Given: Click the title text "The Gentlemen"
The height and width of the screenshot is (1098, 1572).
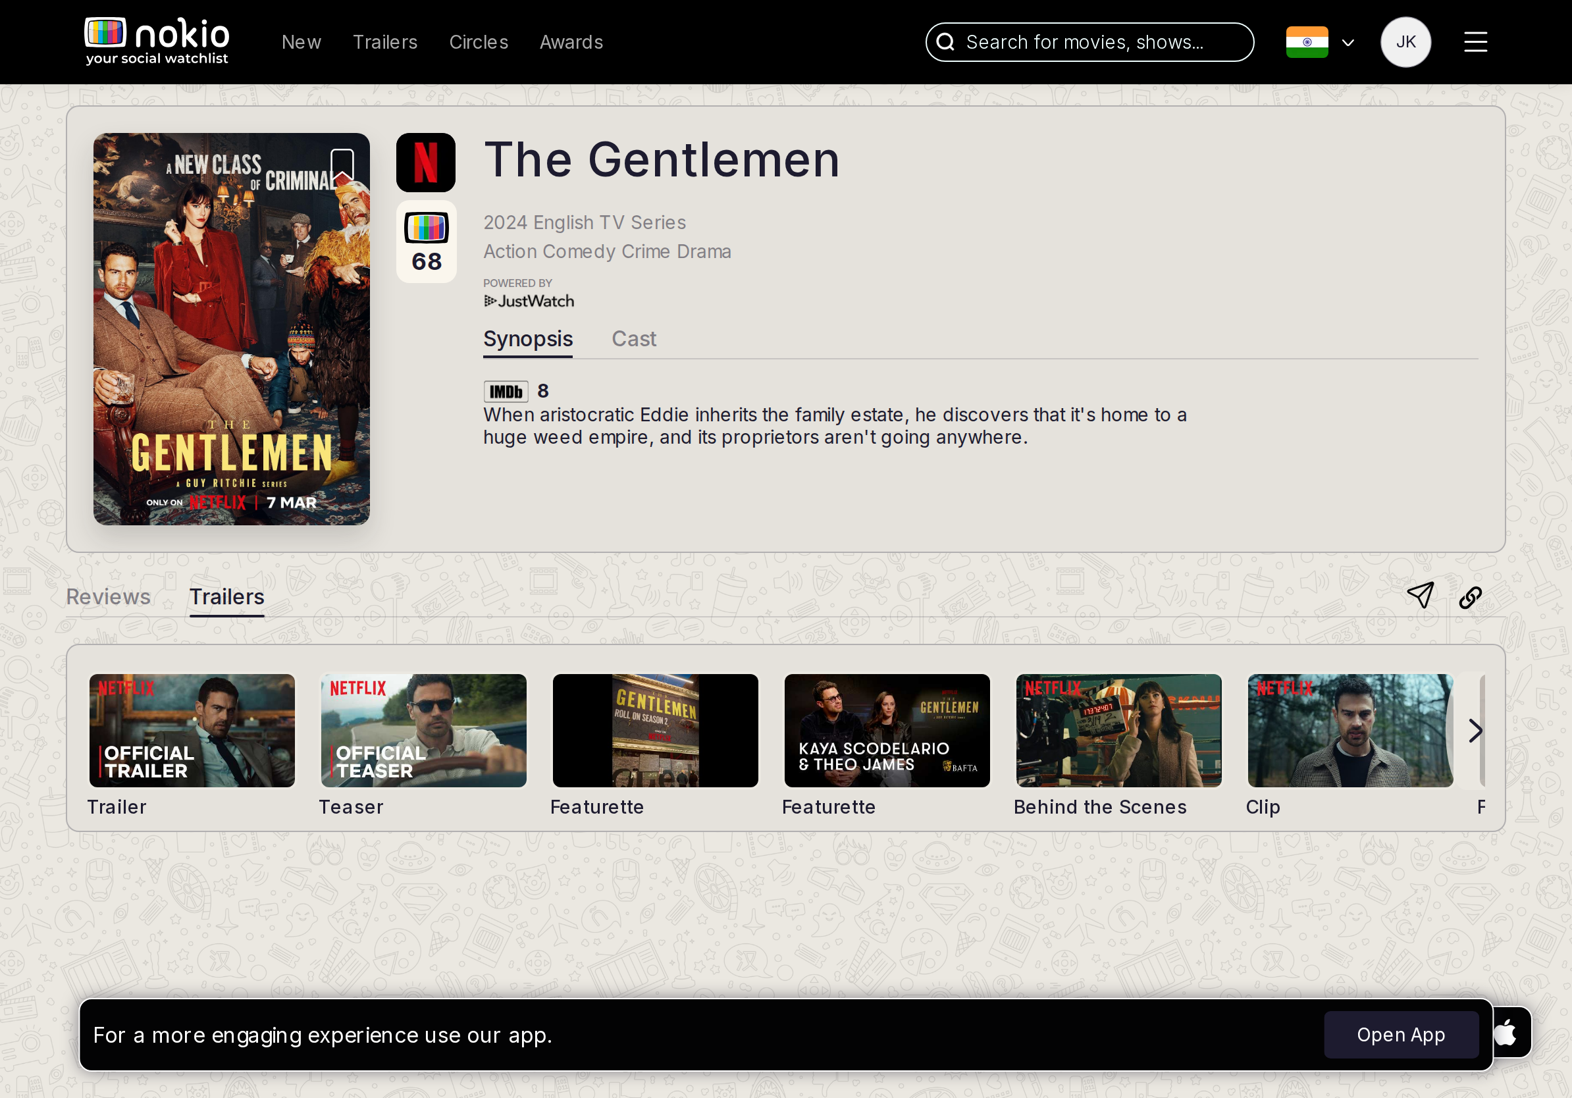Looking at the screenshot, I should (x=662, y=161).
